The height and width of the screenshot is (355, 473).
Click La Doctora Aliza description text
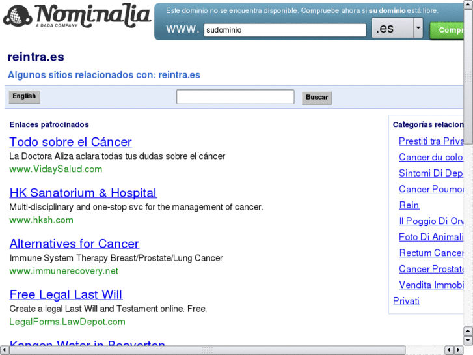(117, 156)
